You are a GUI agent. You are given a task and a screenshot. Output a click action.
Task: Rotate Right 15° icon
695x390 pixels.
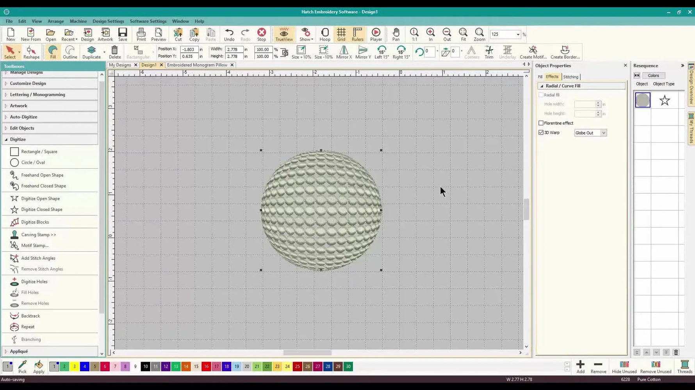tap(401, 52)
